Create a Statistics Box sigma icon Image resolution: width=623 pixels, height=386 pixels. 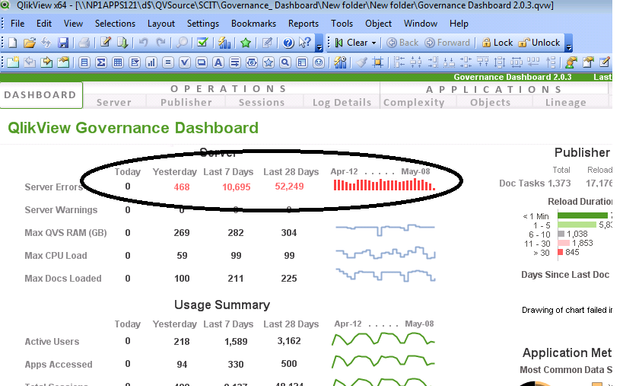tap(101, 62)
